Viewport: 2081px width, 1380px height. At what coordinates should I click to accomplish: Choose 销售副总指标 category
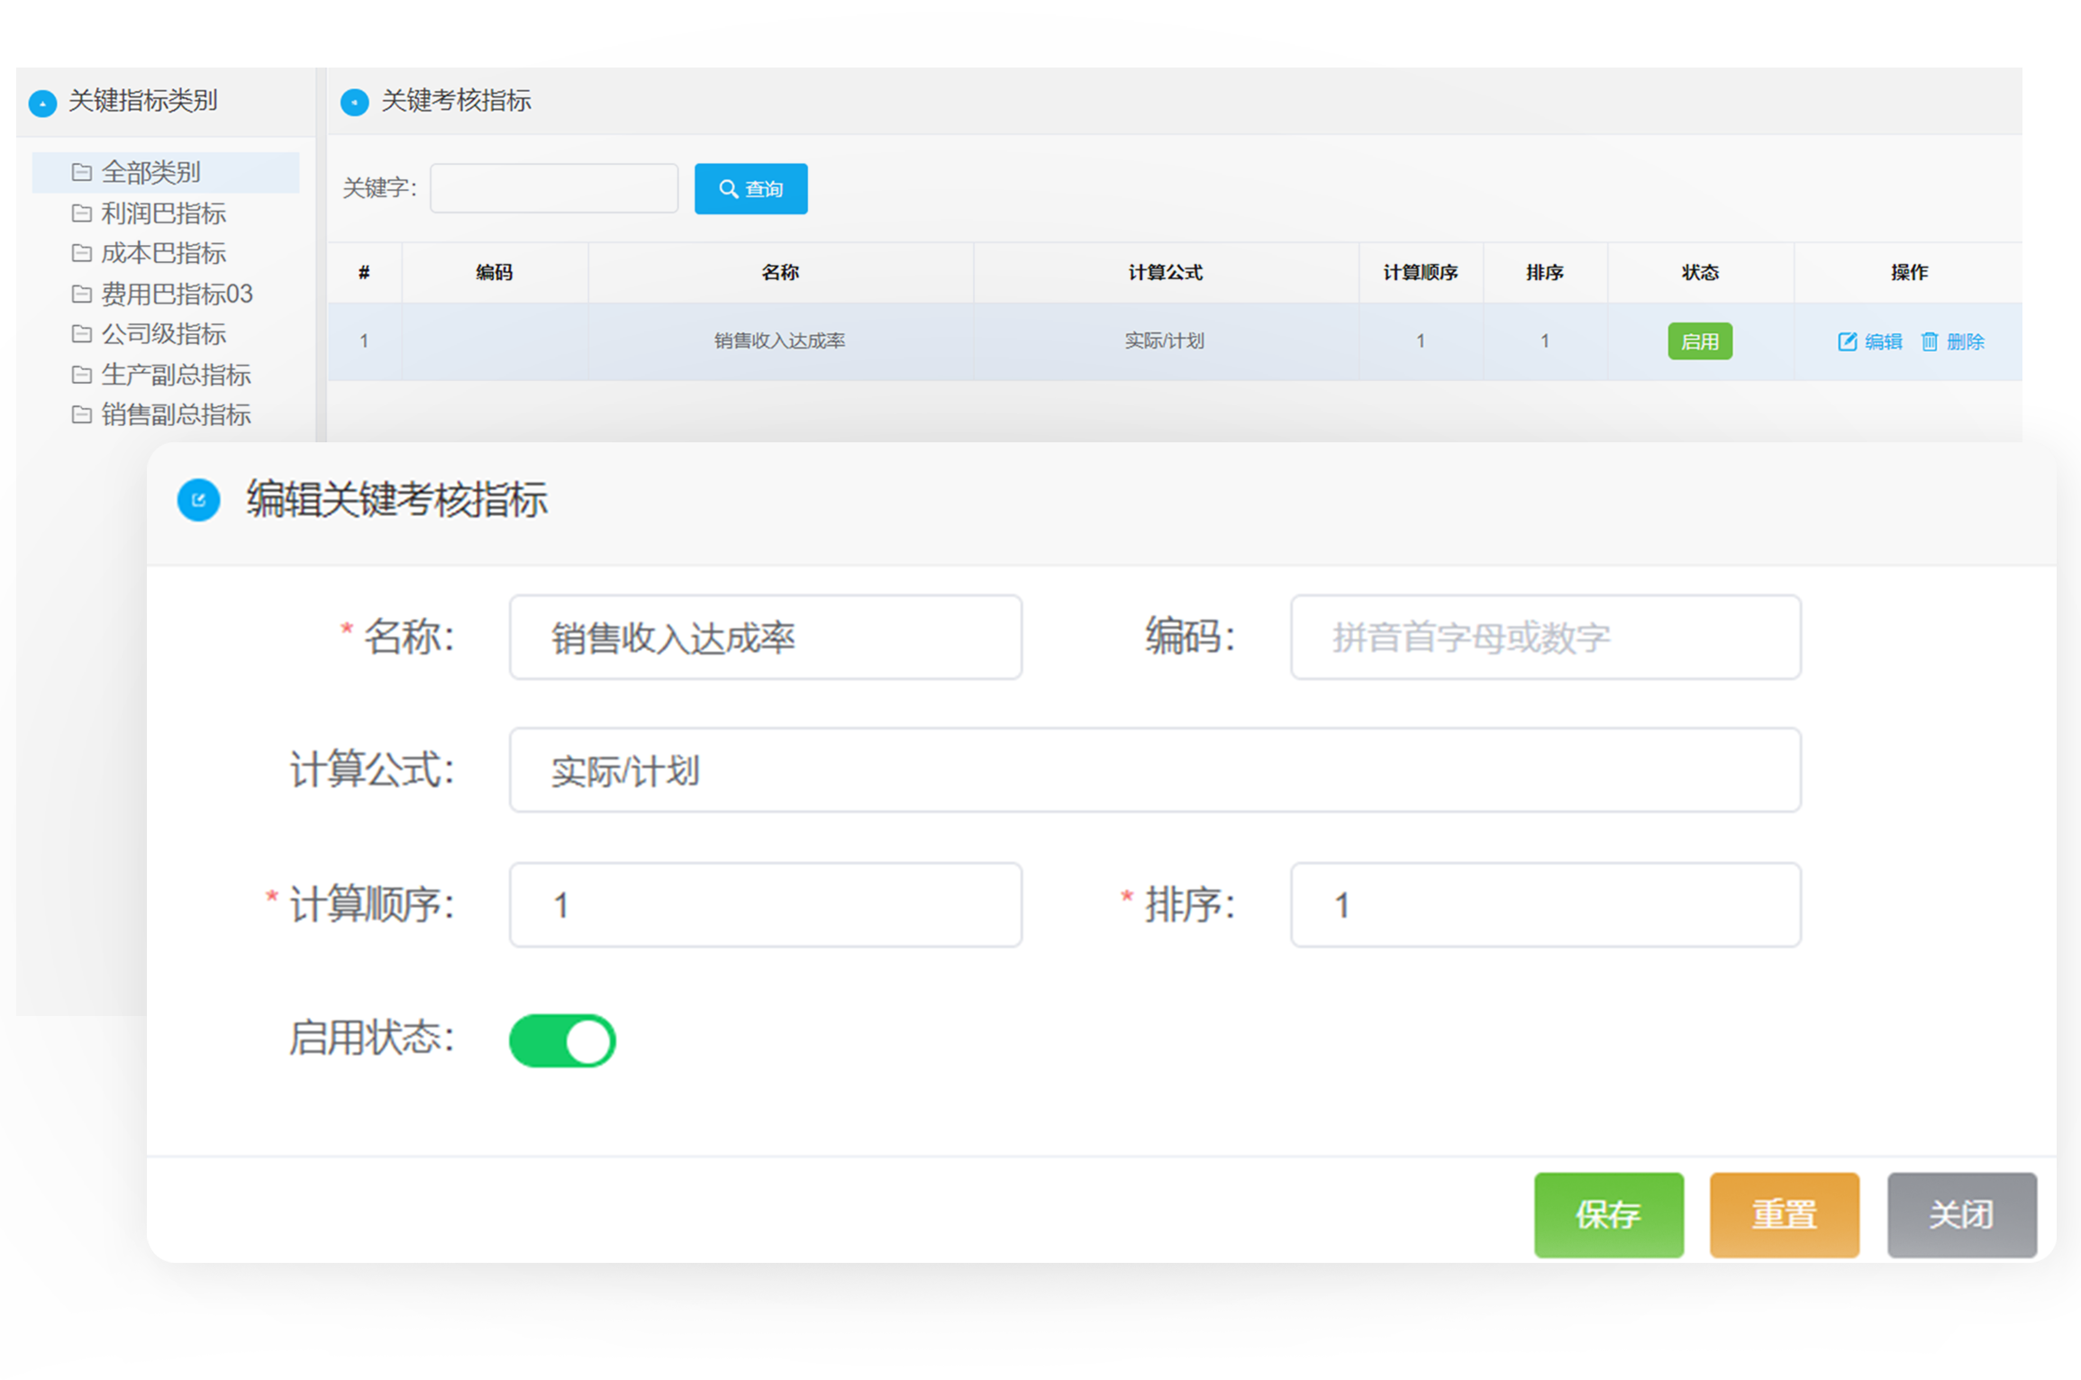pos(176,414)
